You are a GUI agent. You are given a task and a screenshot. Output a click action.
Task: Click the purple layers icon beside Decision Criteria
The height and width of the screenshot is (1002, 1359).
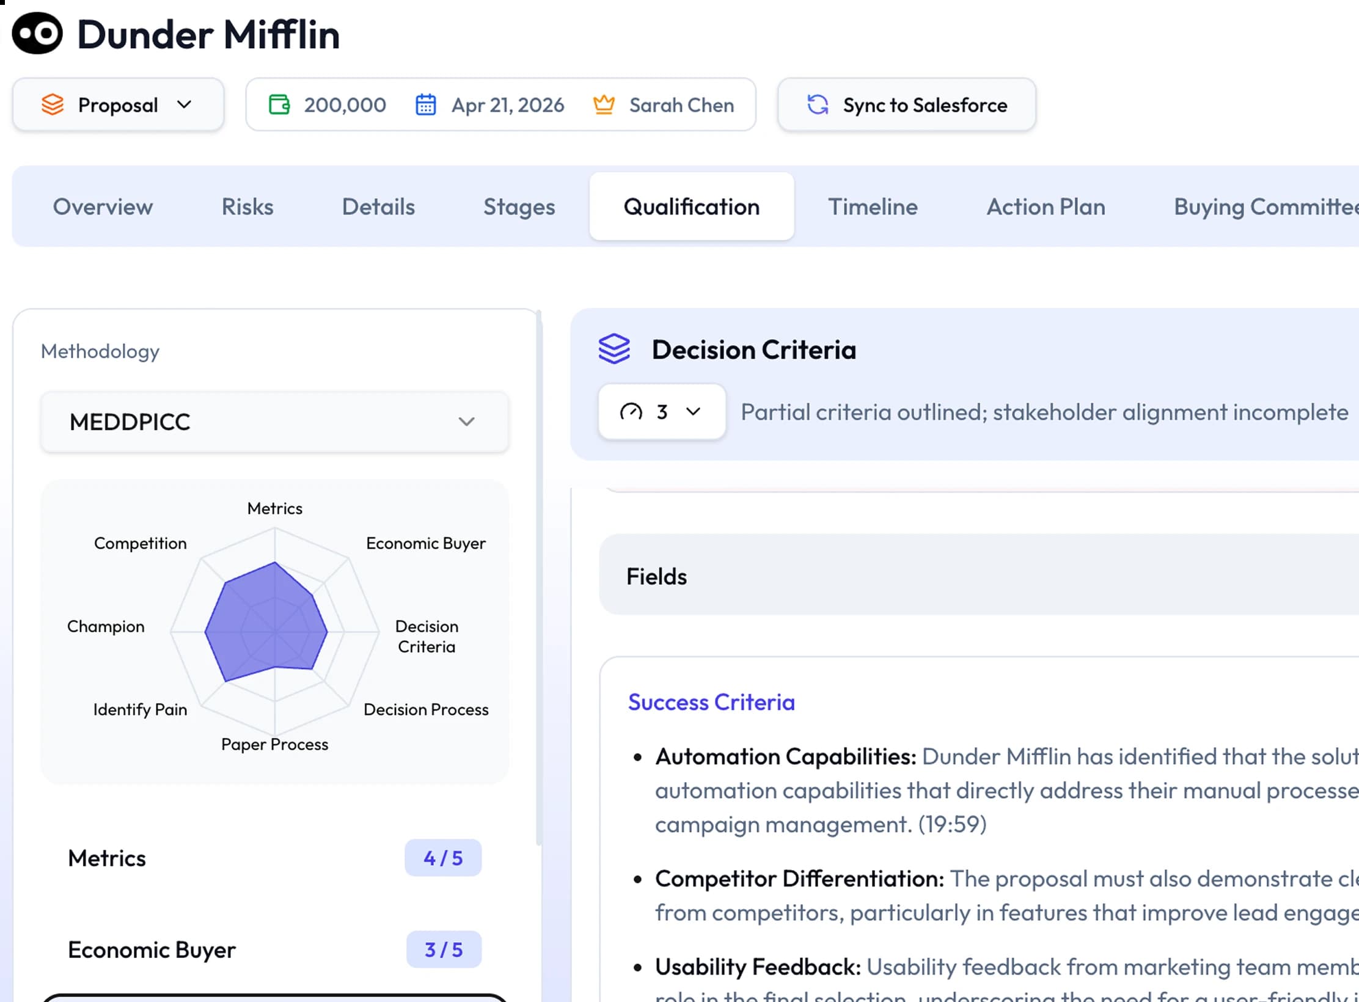(x=614, y=349)
